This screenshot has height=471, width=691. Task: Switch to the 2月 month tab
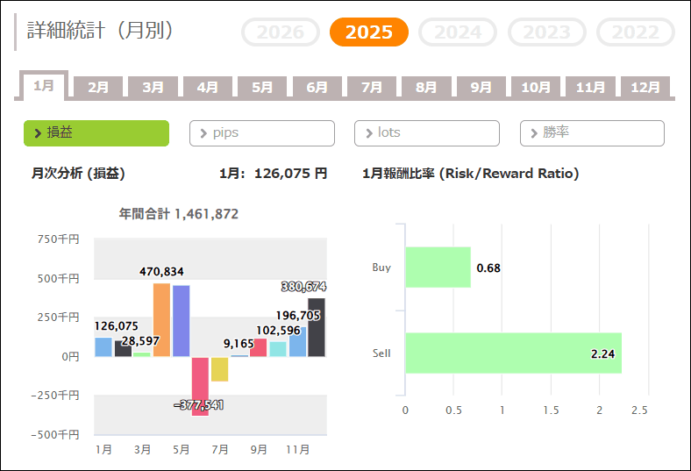pyautogui.click(x=98, y=87)
